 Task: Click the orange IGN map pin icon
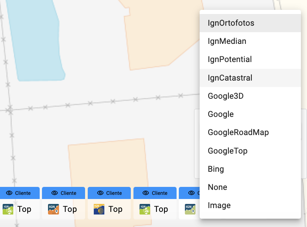(x=53, y=209)
